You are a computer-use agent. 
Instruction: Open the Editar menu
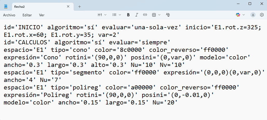[27, 15]
